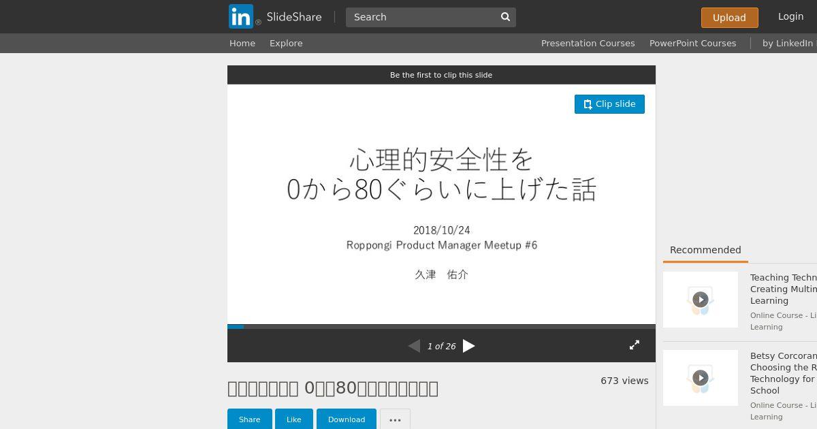Click the search magnifier icon
Image resolution: width=817 pixels, height=429 pixels.
coord(505,17)
